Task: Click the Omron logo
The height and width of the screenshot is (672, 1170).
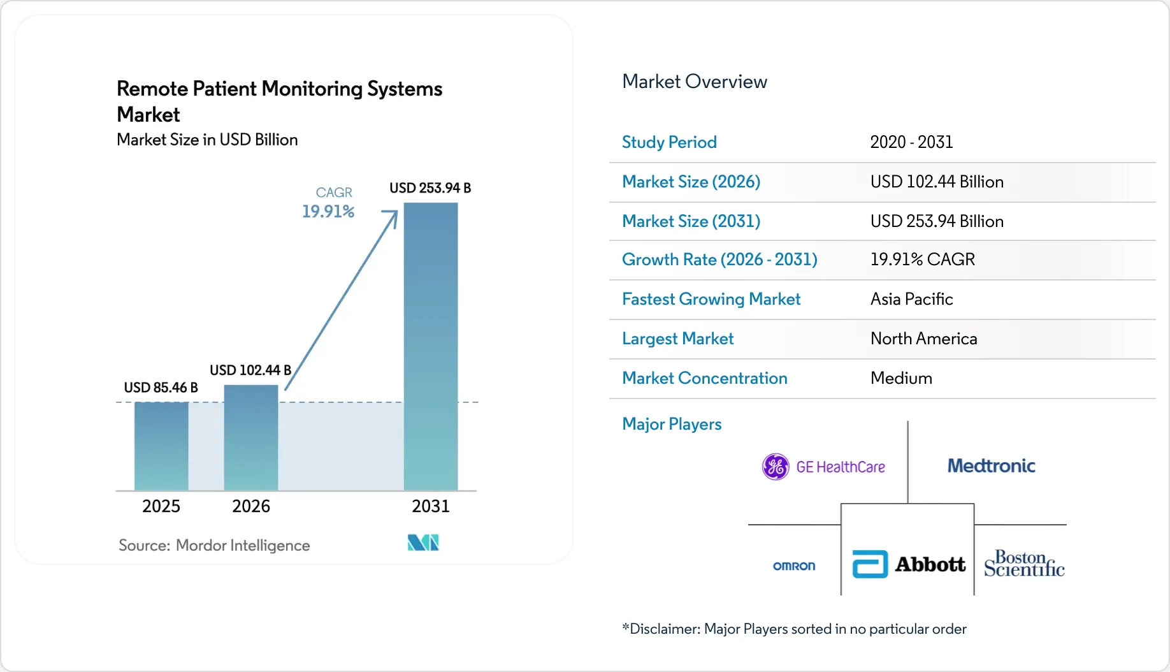Action: (794, 566)
